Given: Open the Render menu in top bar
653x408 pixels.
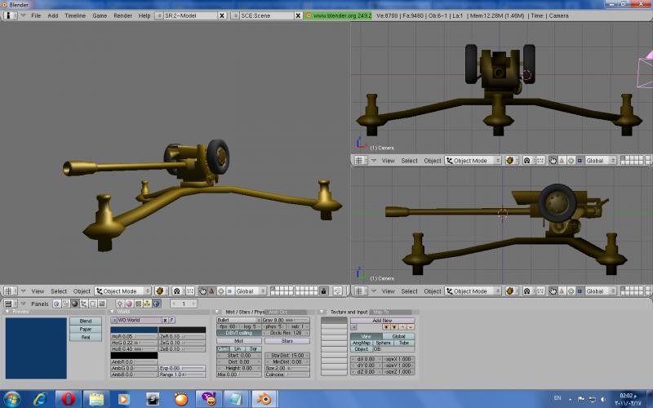Looking at the screenshot, I should click(x=122, y=16).
